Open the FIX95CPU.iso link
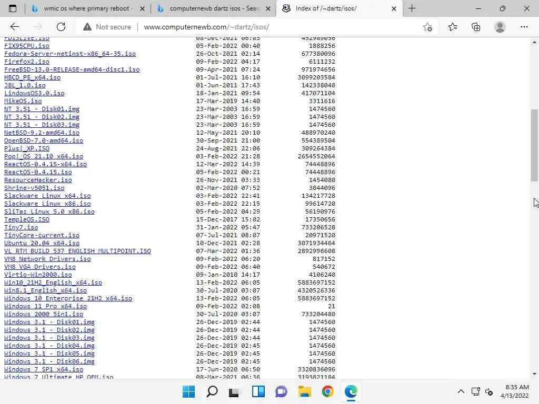 [26, 46]
